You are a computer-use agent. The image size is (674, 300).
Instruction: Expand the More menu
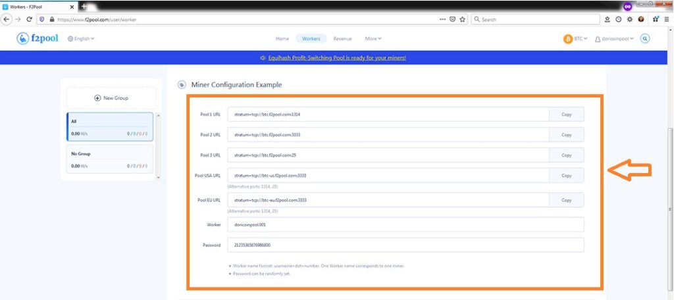(373, 39)
